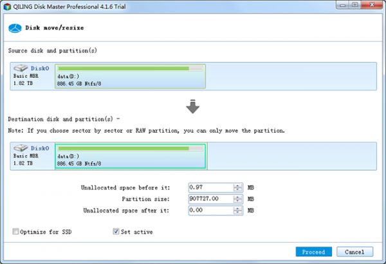Click destination 886.45 GB Ntfs/8 text

pos(79,164)
